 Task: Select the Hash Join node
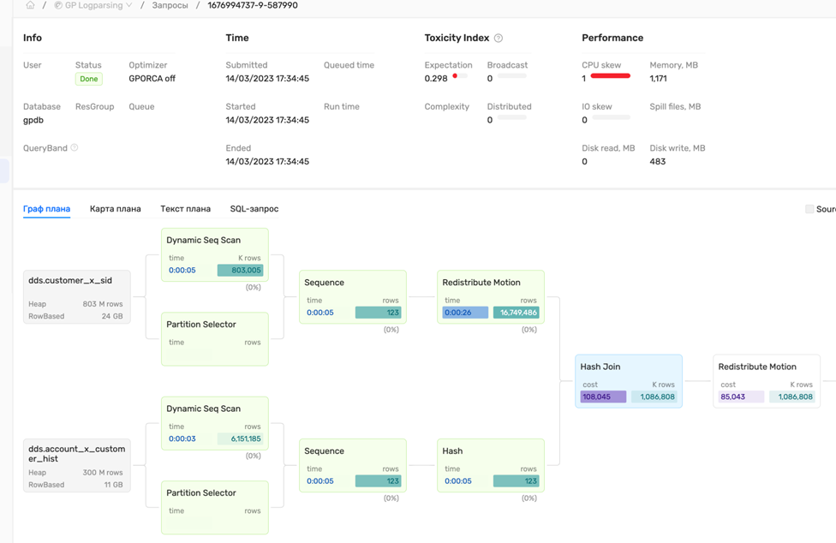629,380
